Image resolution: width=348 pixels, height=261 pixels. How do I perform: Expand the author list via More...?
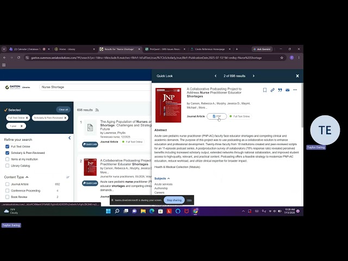coord(203,108)
